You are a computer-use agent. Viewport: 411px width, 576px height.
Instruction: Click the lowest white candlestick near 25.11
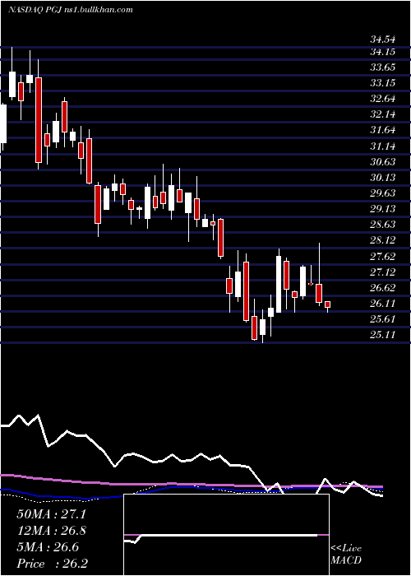coord(263,327)
